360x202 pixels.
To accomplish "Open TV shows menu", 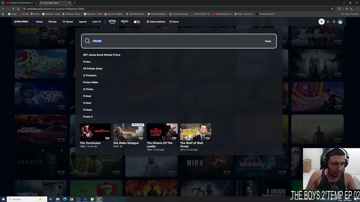I will coord(67,22).
